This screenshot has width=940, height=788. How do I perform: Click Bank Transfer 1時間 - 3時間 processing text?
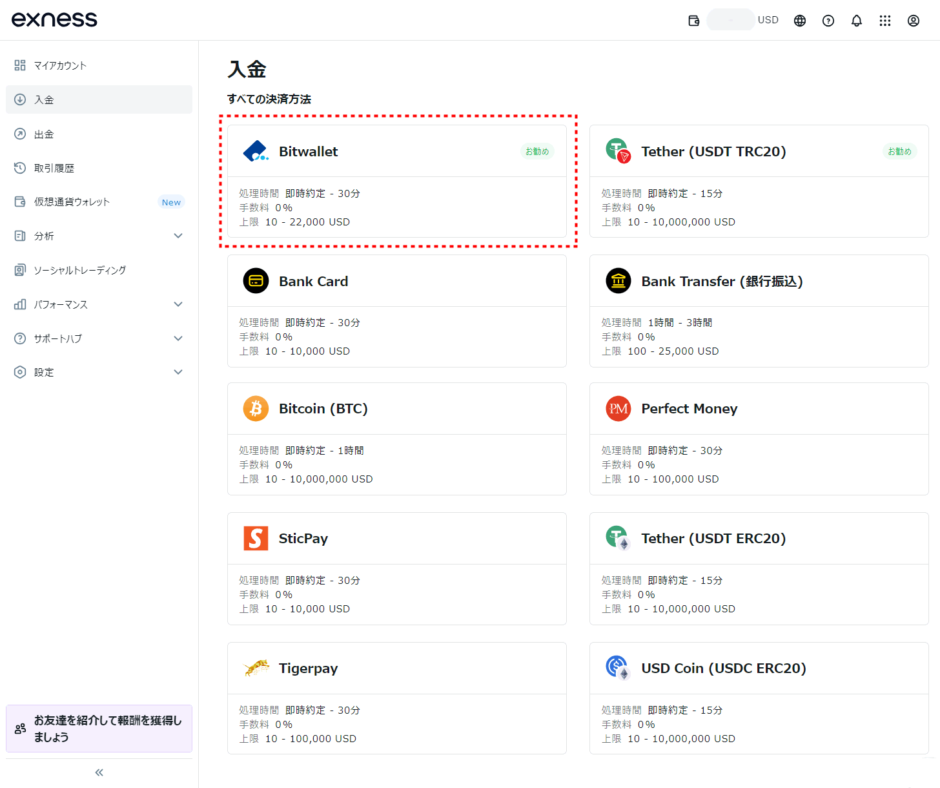tap(680, 322)
